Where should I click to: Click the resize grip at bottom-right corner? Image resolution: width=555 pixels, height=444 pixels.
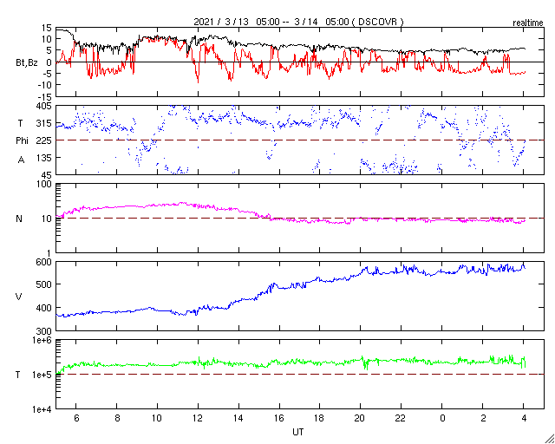[x=549, y=439]
